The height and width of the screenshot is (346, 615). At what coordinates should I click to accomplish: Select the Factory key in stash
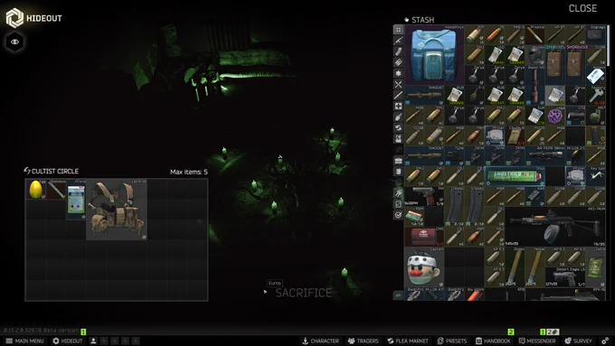(x=595, y=96)
